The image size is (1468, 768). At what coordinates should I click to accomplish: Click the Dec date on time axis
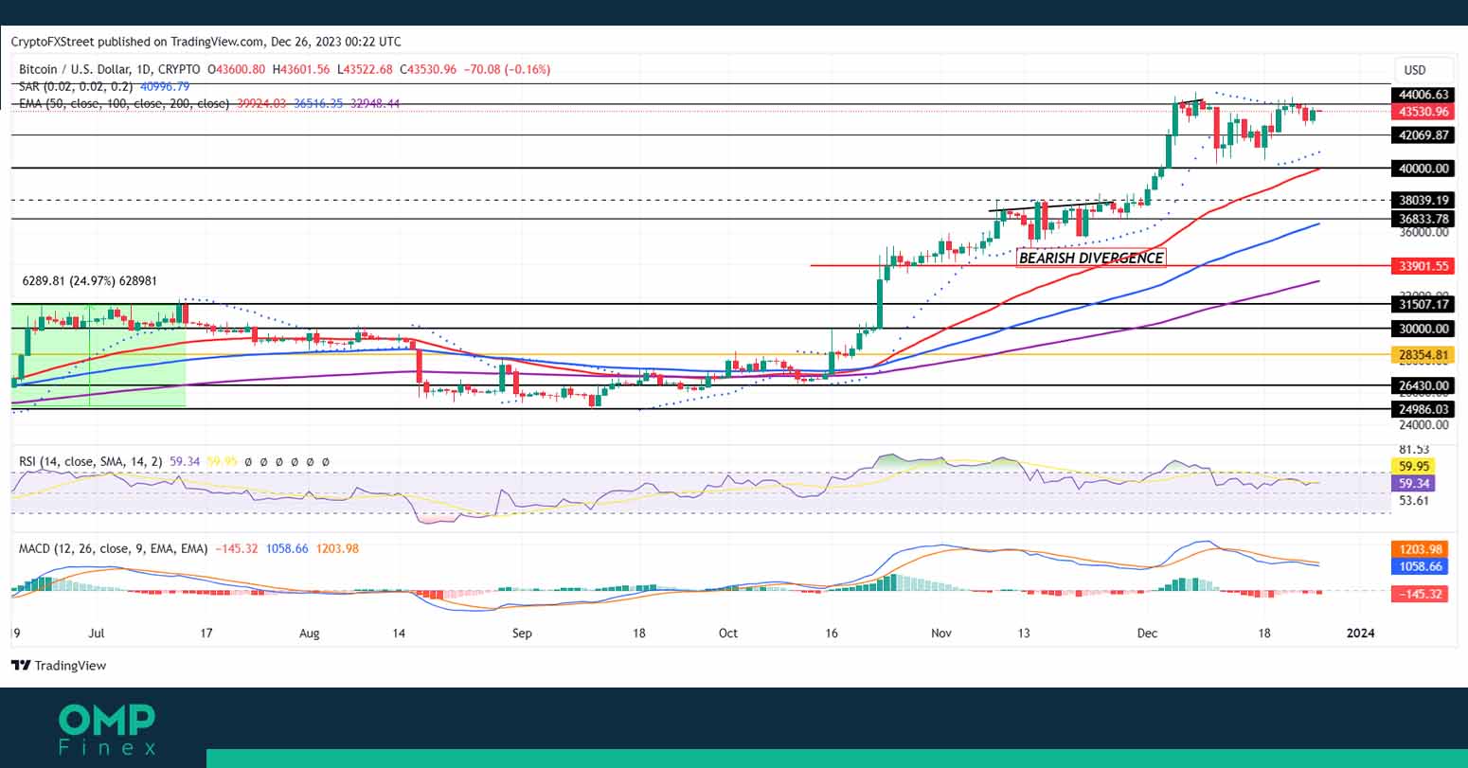pyautogui.click(x=1148, y=633)
